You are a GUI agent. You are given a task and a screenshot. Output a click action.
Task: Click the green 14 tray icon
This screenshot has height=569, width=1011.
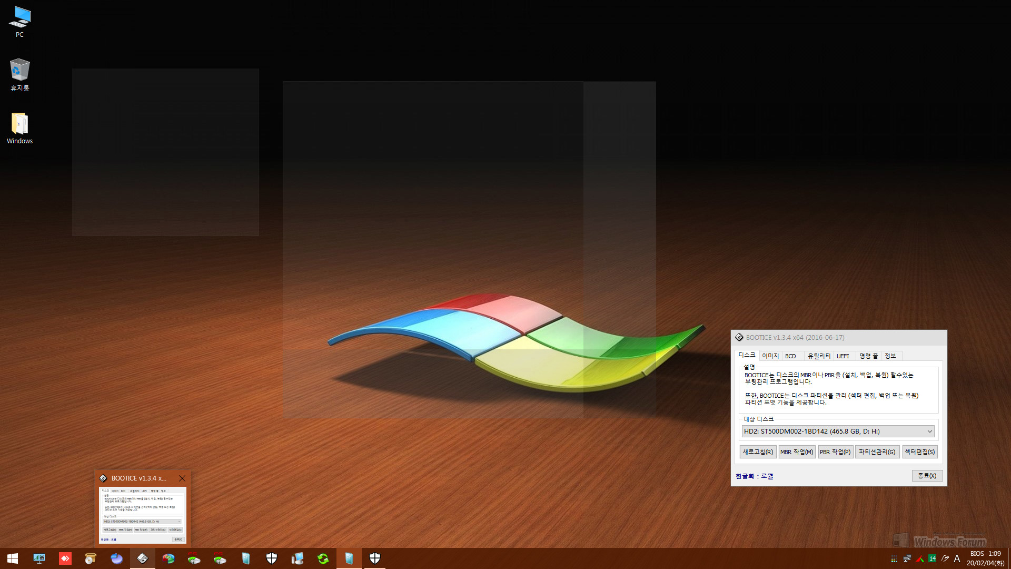(x=933, y=558)
